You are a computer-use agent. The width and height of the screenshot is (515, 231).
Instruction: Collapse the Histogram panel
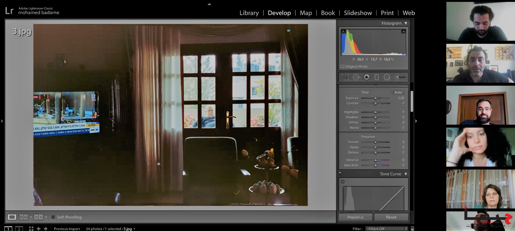click(x=406, y=23)
